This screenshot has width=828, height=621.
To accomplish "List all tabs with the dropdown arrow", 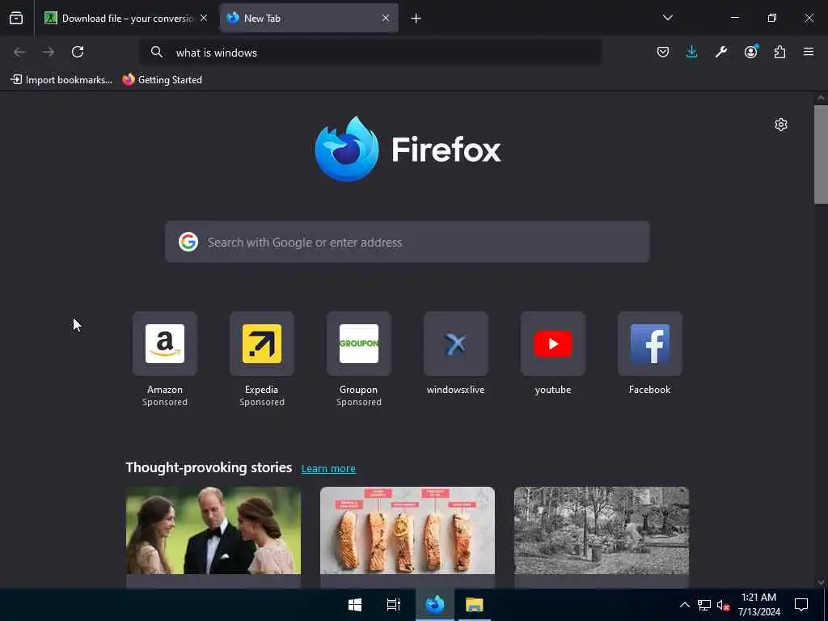I will (x=667, y=18).
